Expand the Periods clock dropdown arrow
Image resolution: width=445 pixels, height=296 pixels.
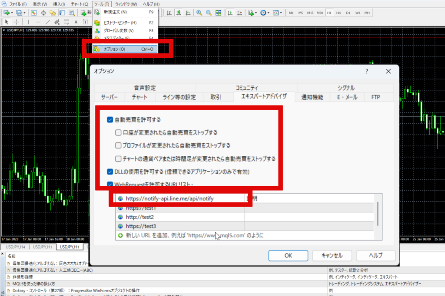click(x=269, y=13)
